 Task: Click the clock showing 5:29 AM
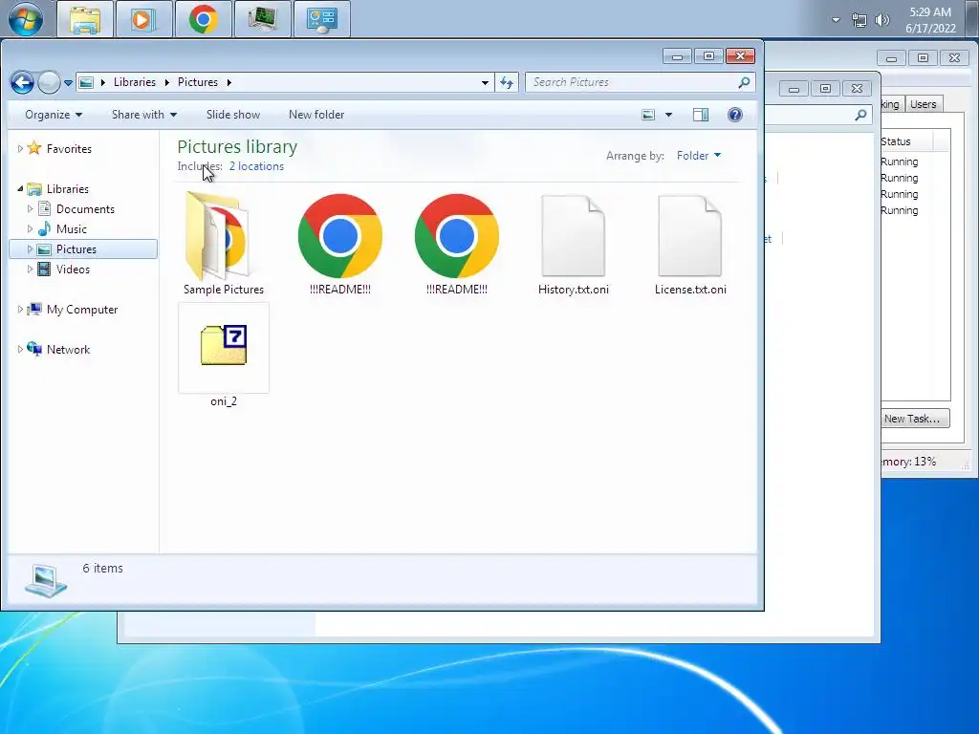[x=930, y=20]
